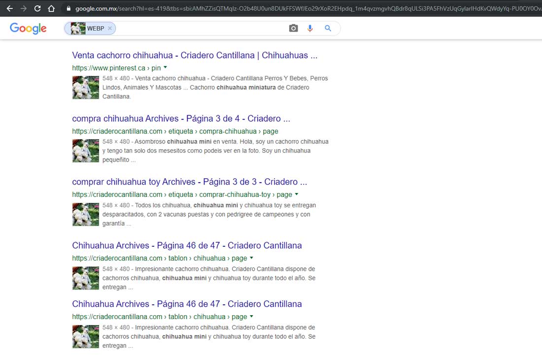Open the browser home page icon
This screenshot has height=357, width=542.
coord(51,8)
